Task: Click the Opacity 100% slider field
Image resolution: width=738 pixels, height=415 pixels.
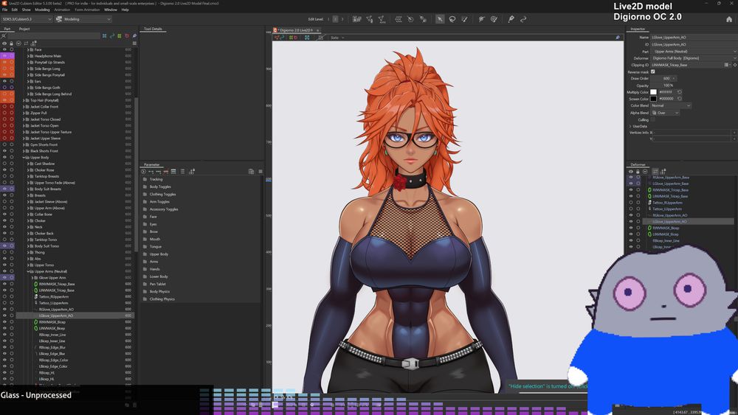Action: (663, 86)
